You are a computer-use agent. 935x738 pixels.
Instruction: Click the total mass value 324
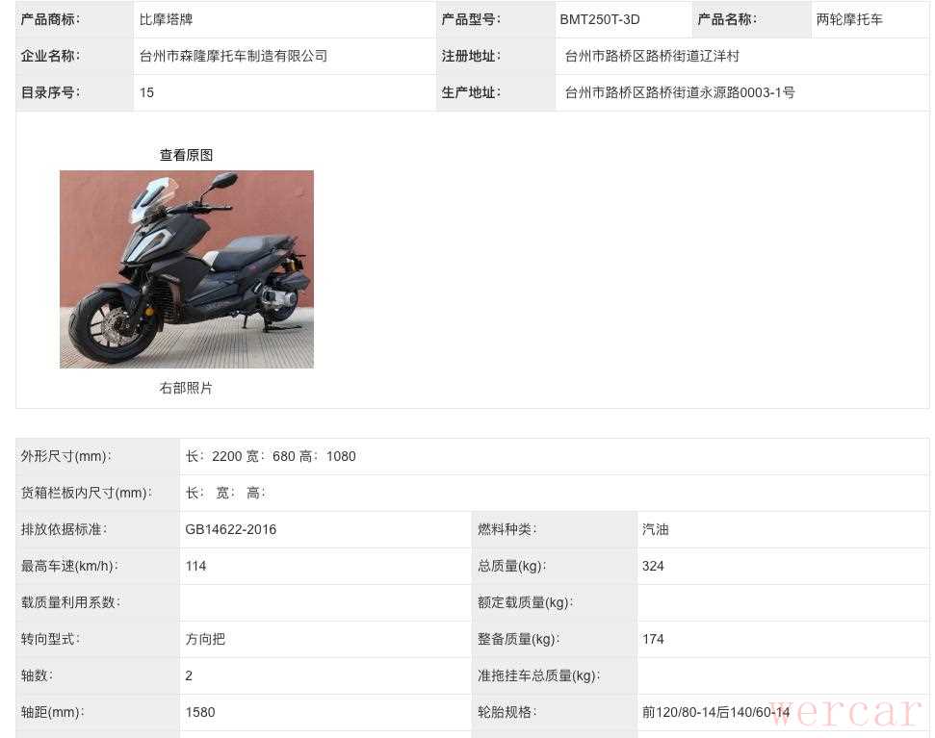[x=653, y=566]
